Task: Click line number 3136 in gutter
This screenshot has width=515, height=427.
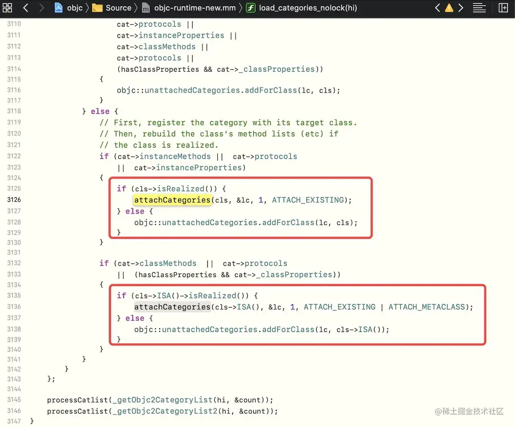Action: click(x=14, y=307)
